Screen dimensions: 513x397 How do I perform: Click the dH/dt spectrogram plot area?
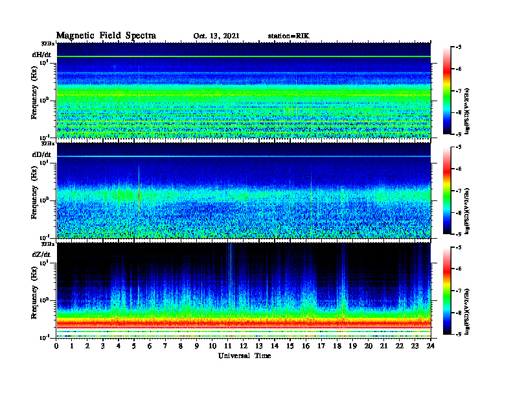tap(244, 90)
